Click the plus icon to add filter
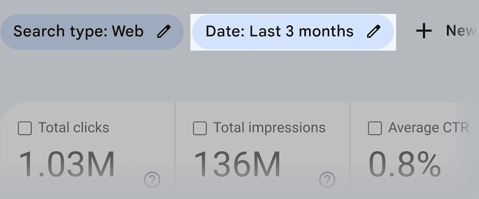Screen dimensions: 479x199 point(424,31)
